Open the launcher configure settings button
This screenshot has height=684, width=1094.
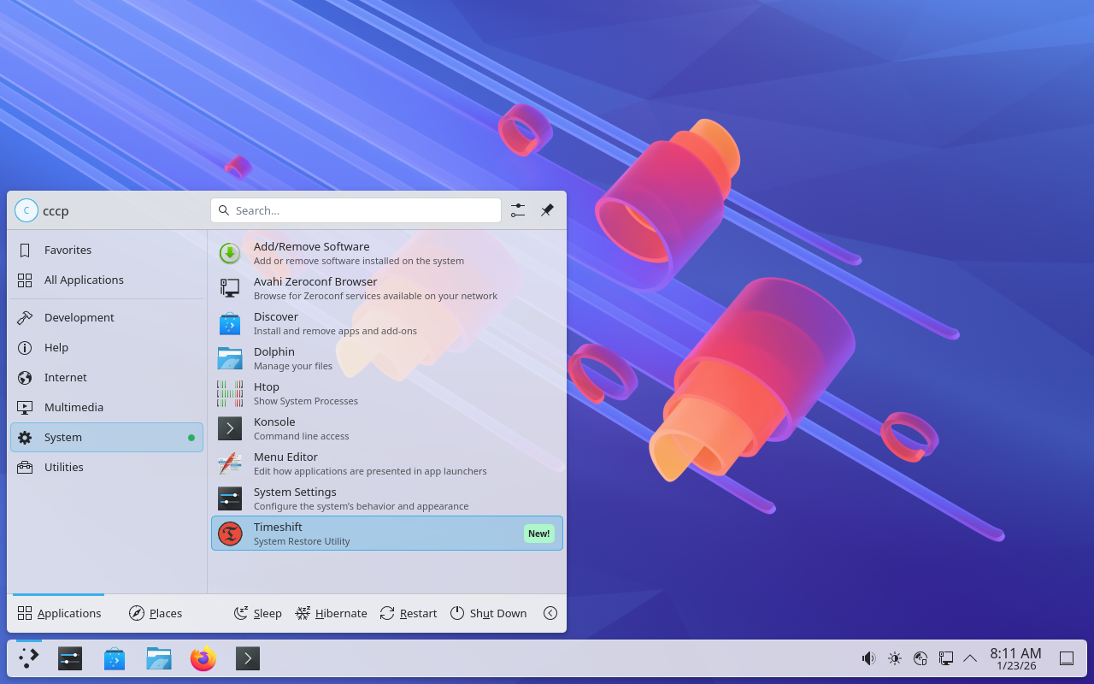518,210
